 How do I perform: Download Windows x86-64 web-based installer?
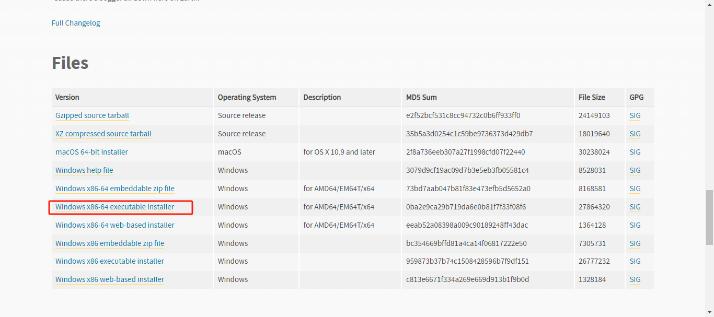click(115, 225)
